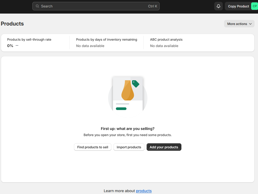Click the Ctrl K shortcut hint
The width and height of the screenshot is (258, 194).
[152, 6]
